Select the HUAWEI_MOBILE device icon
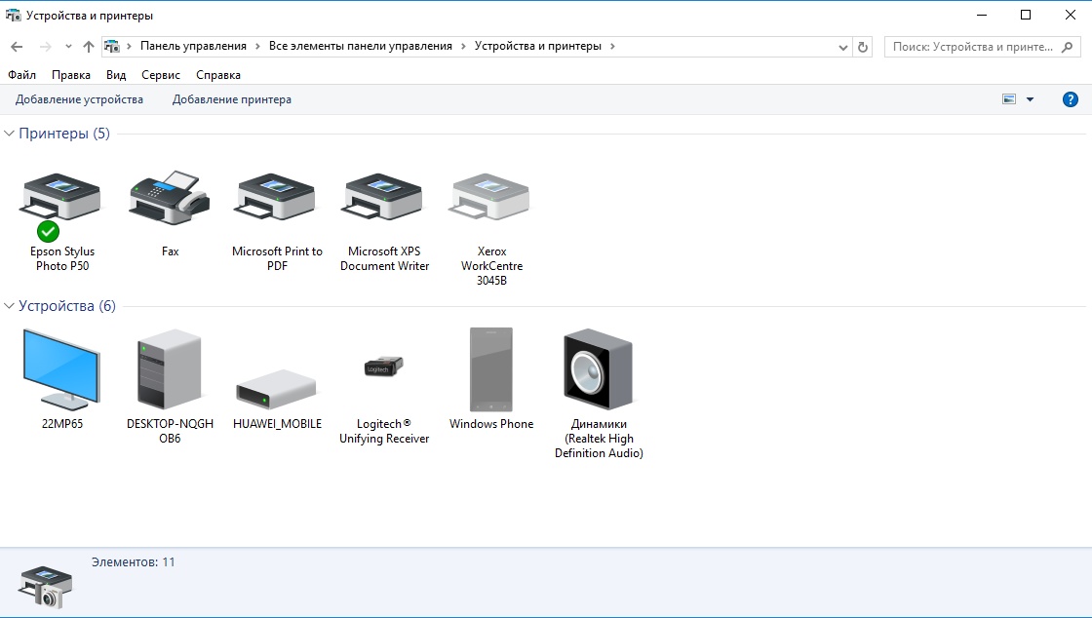The height and width of the screenshot is (618, 1092). pyautogui.click(x=277, y=390)
